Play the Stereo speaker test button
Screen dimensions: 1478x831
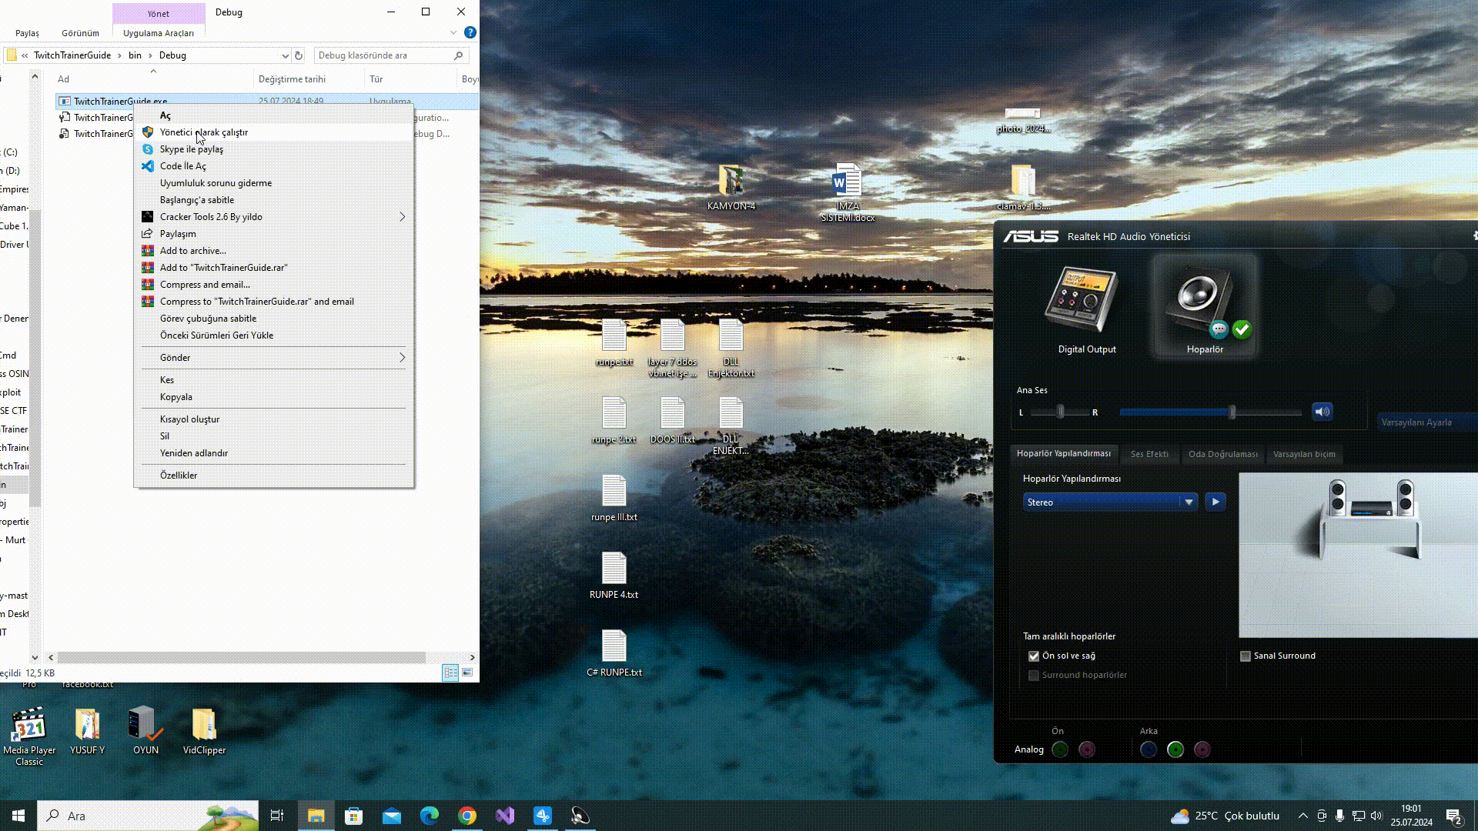pyautogui.click(x=1216, y=502)
